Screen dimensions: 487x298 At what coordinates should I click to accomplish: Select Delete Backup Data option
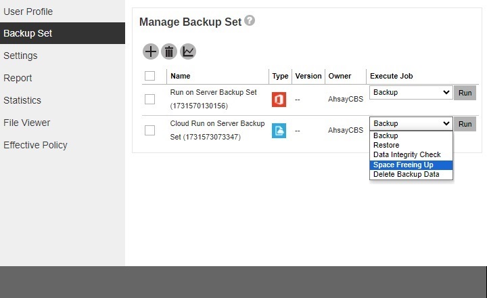406,175
